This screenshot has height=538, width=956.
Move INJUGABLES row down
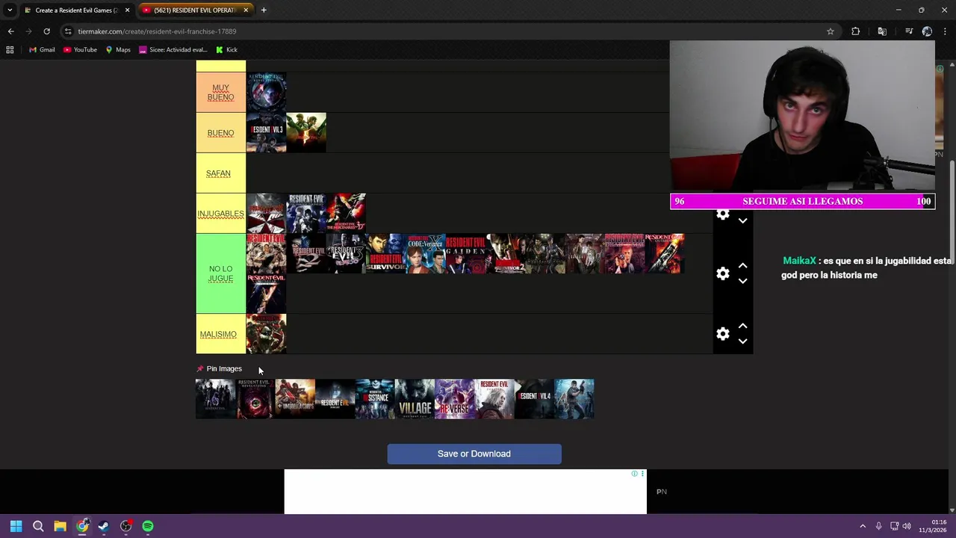(742, 221)
